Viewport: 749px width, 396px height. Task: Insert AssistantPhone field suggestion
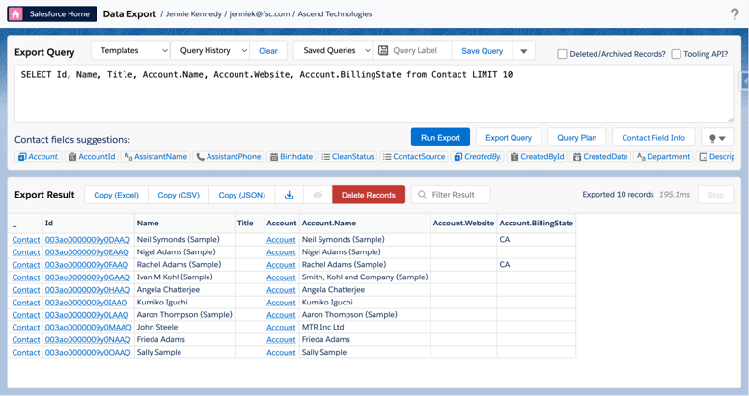(x=229, y=156)
